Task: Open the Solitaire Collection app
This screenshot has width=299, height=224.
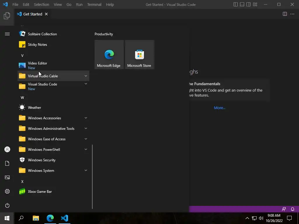Action: tap(53, 34)
